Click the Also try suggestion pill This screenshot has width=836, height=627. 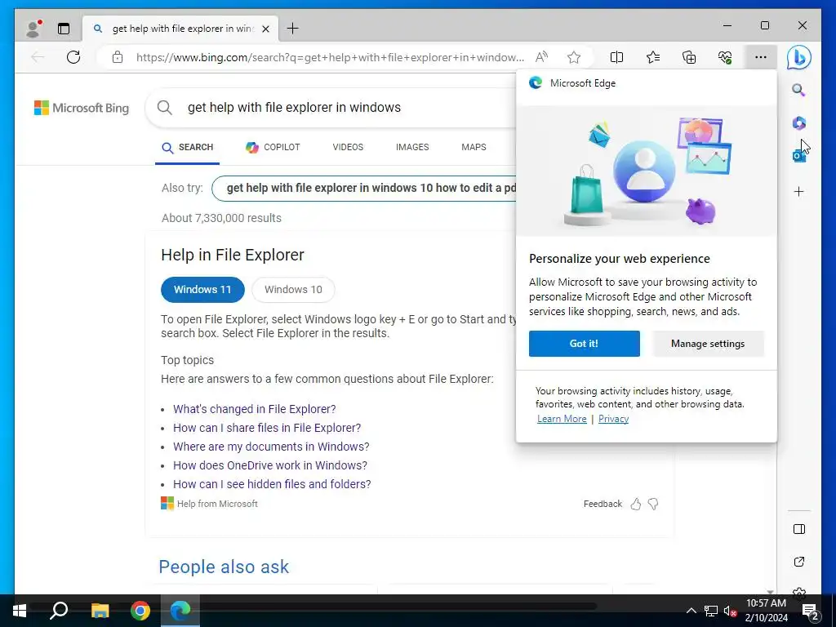364,189
